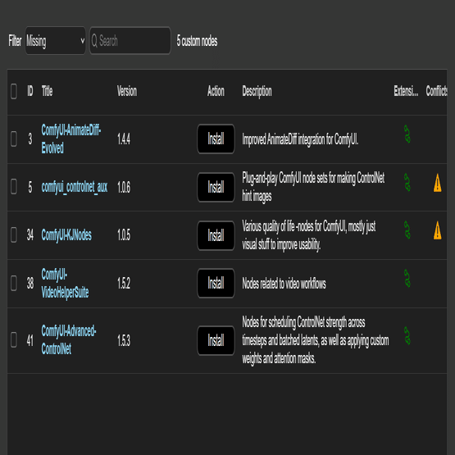
Task: Focus the Search input field
Action: [130, 41]
